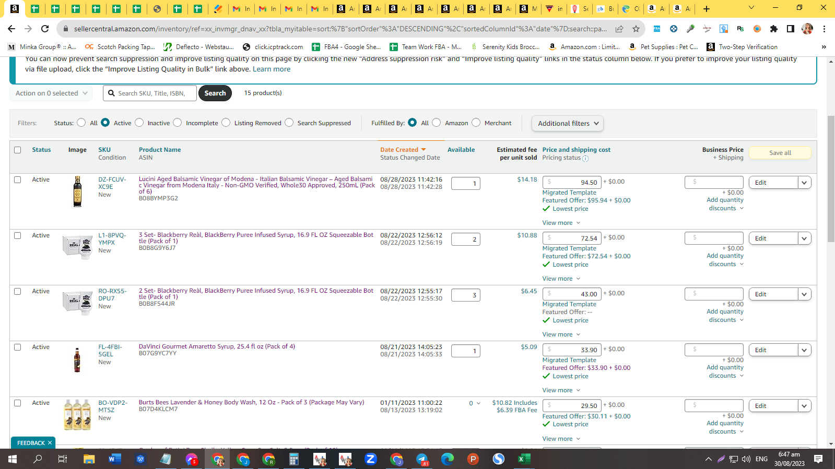The height and width of the screenshot is (469, 835).
Task: Open the DaVinci Gourmet Amaretto Syrup product link
Action: (217, 346)
